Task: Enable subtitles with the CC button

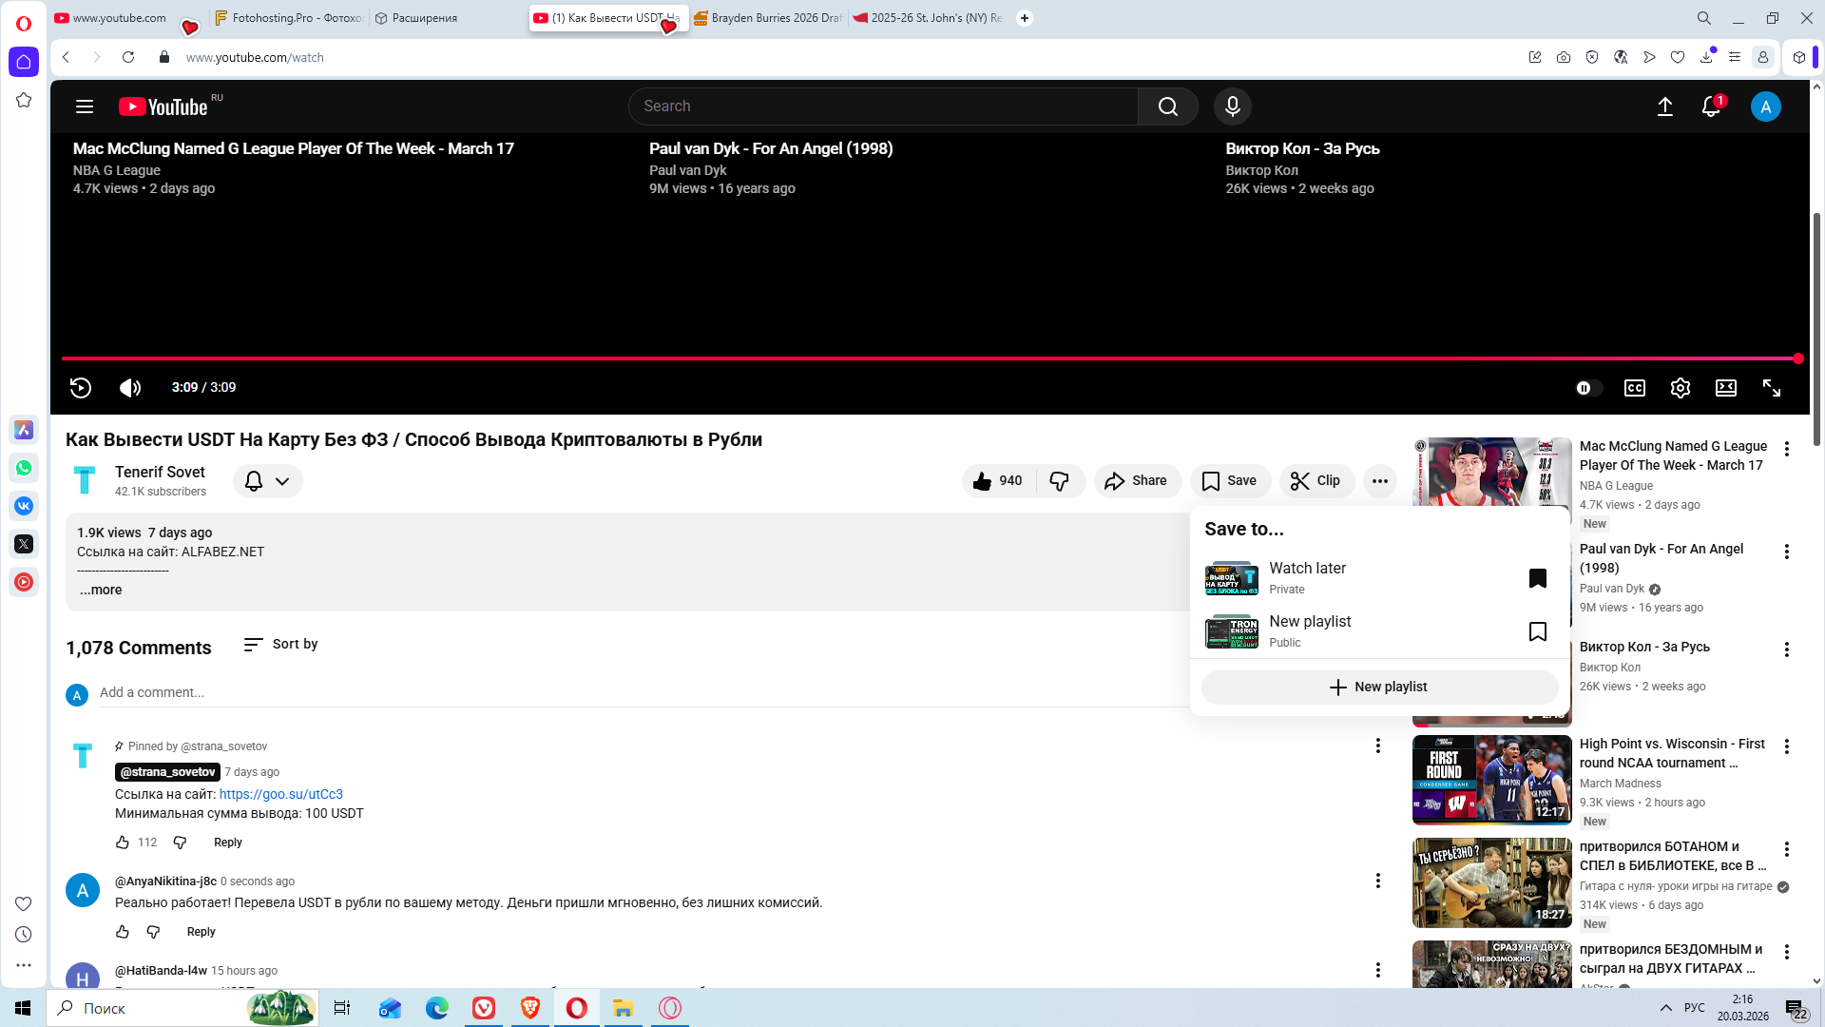Action: [1634, 388]
